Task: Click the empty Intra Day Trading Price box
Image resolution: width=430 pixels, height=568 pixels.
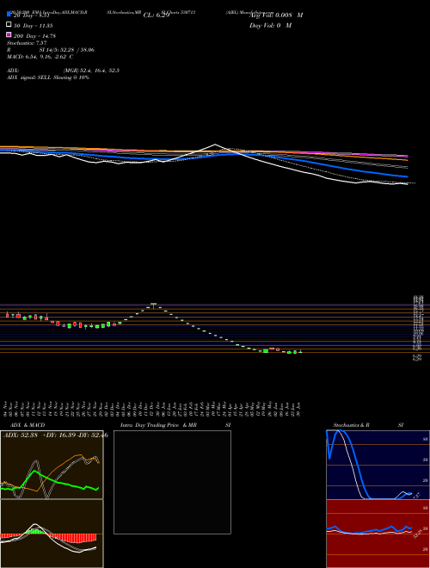Action: 172,482
